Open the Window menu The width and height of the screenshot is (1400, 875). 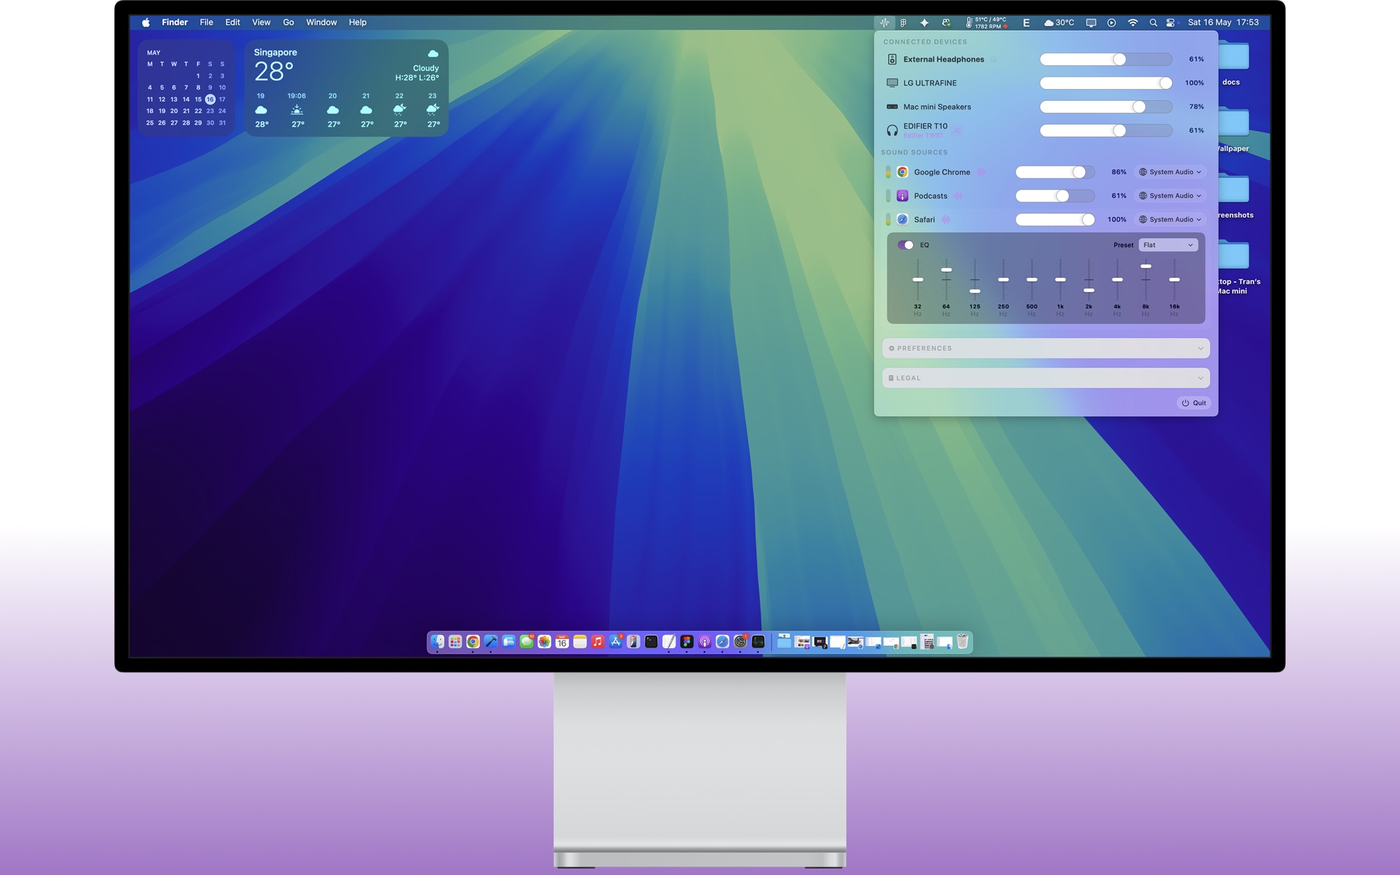(321, 22)
